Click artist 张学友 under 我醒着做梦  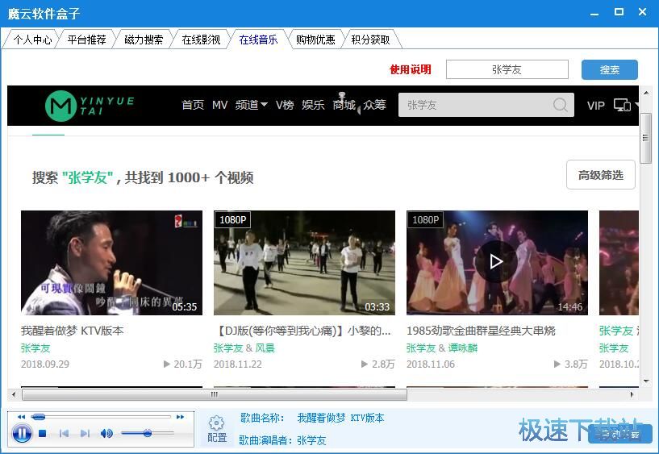(x=35, y=348)
